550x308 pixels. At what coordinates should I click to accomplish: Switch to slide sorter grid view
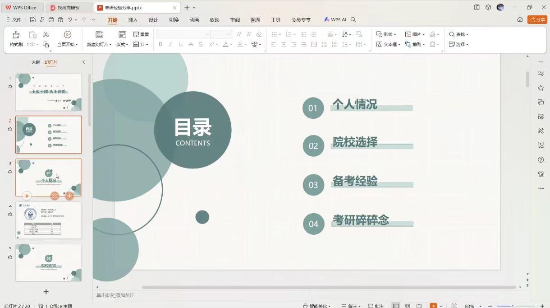coord(407,306)
